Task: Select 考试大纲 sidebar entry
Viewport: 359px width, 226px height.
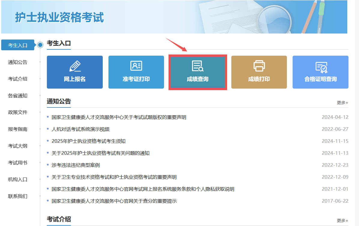Action: 18,146
